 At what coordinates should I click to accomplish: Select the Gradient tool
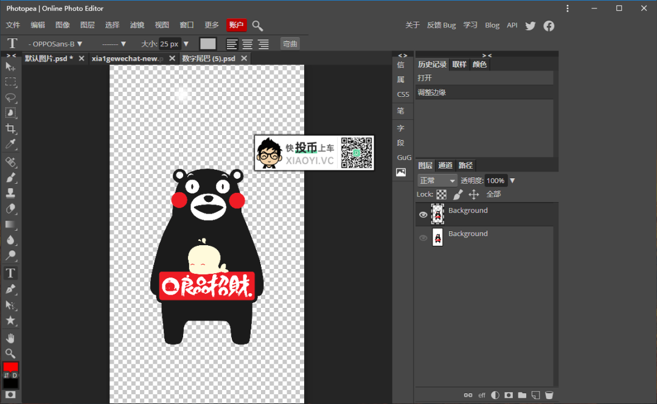click(x=9, y=225)
